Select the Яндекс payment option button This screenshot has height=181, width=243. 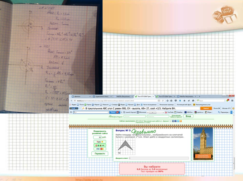pos(100,142)
